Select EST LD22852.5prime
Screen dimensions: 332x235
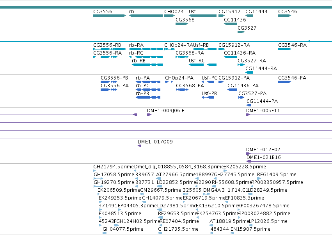[158, 186]
